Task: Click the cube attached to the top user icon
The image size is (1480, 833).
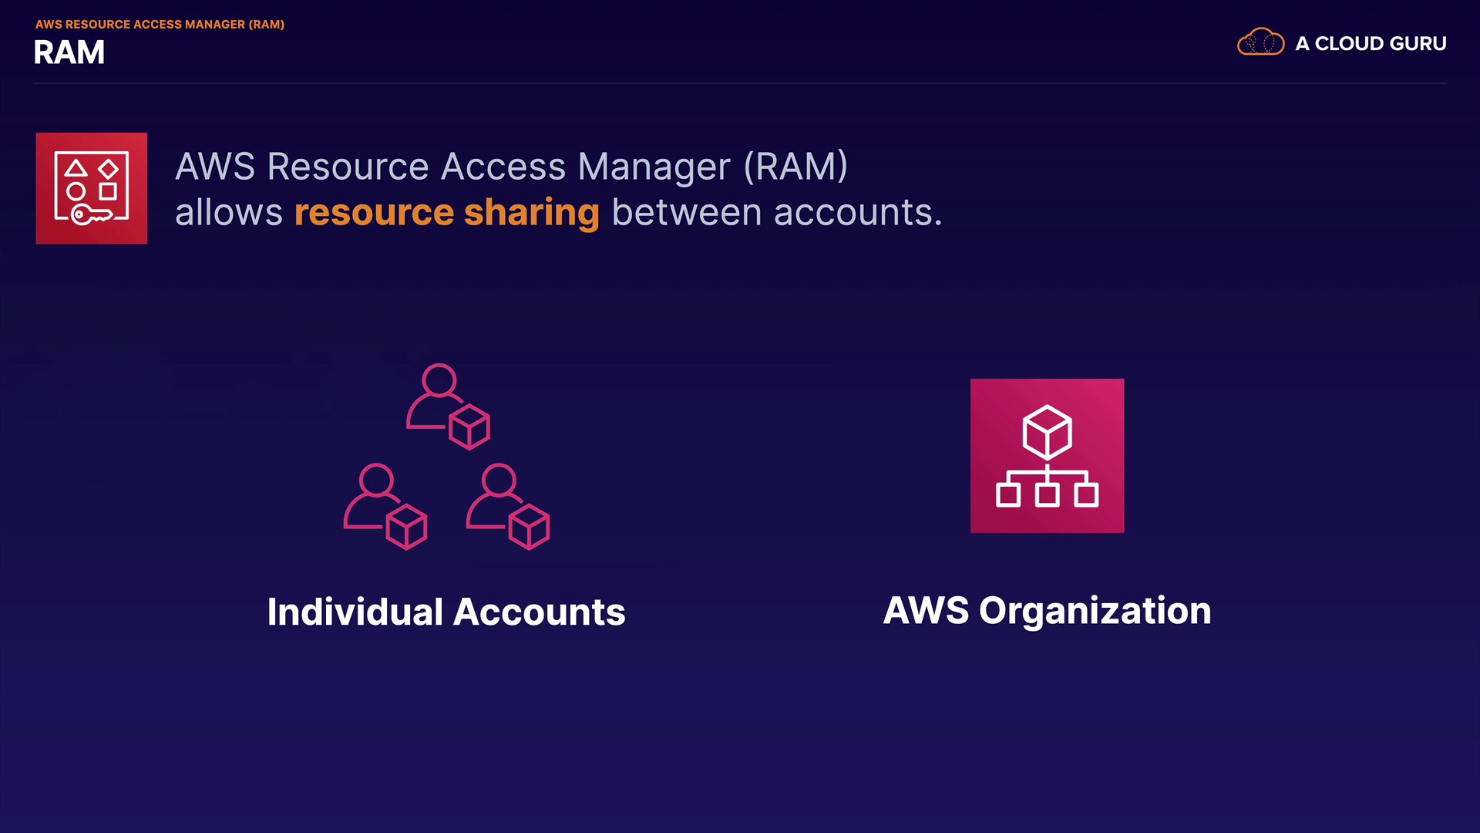Action: 469,427
